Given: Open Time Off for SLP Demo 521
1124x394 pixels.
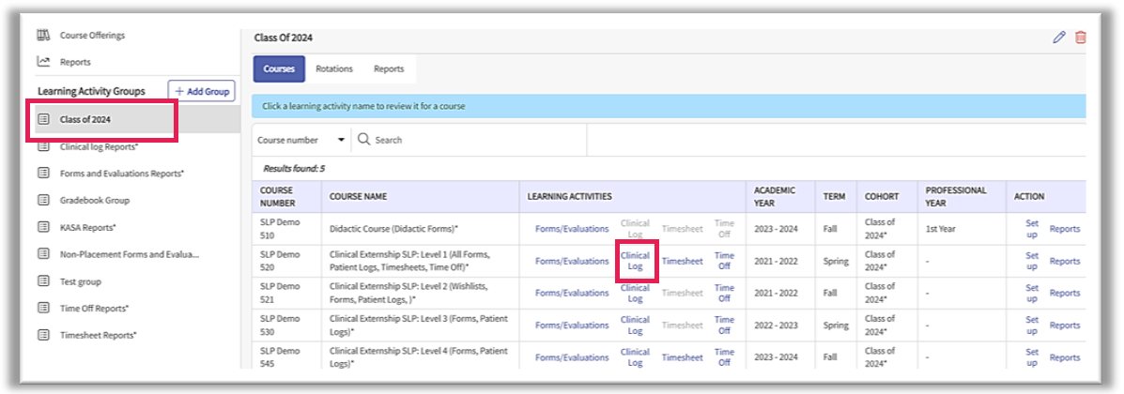Looking at the screenshot, I should coord(724,293).
